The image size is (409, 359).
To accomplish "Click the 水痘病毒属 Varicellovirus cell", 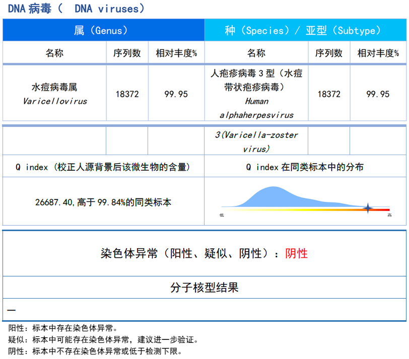I will 54,94.
